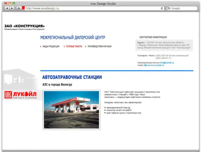Click the window close red button
The width and height of the screenshot is (202, 152).
click(x=6, y=3)
